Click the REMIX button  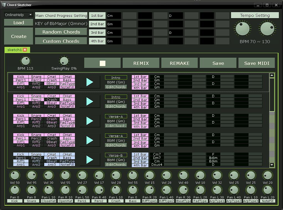(141, 63)
